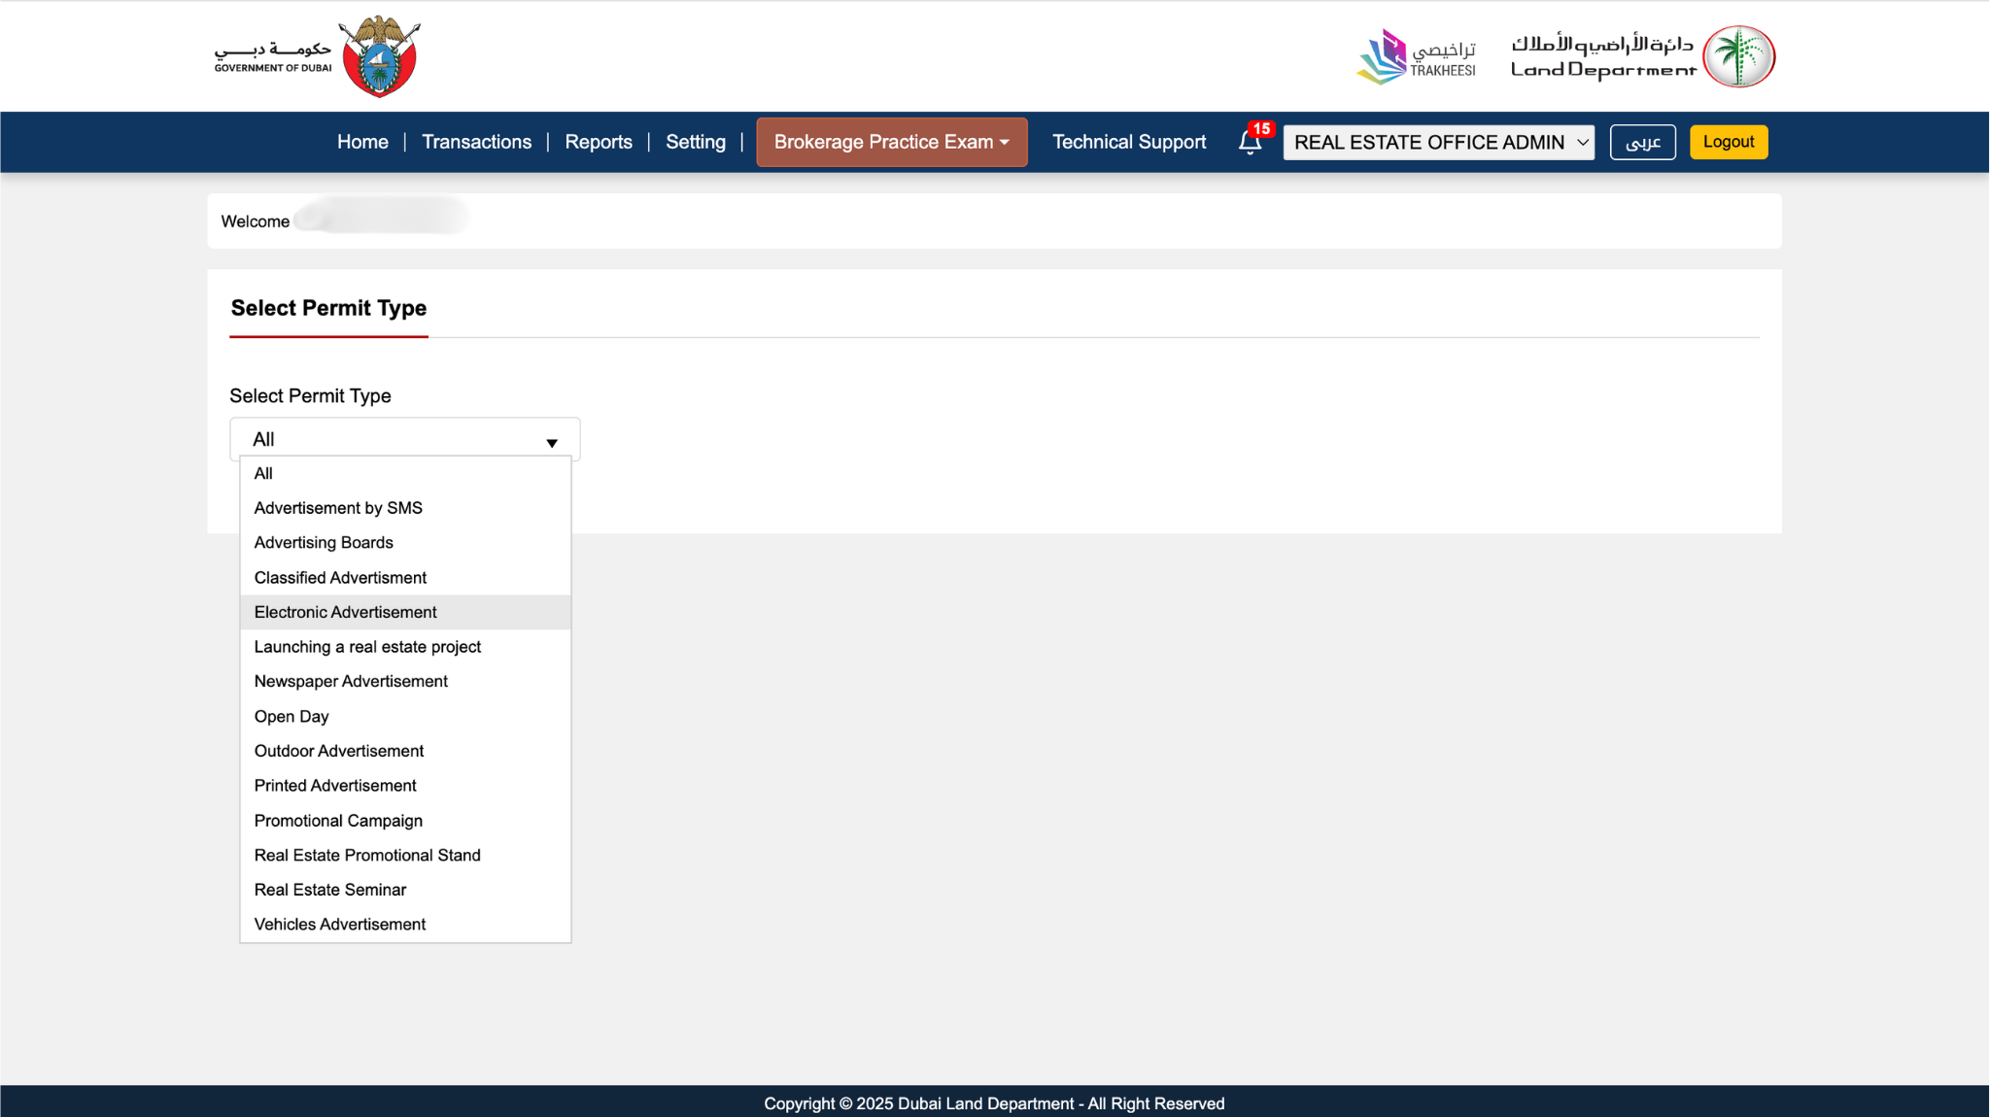Open the Transactions menu
This screenshot has height=1117, width=1990.
click(476, 142)
